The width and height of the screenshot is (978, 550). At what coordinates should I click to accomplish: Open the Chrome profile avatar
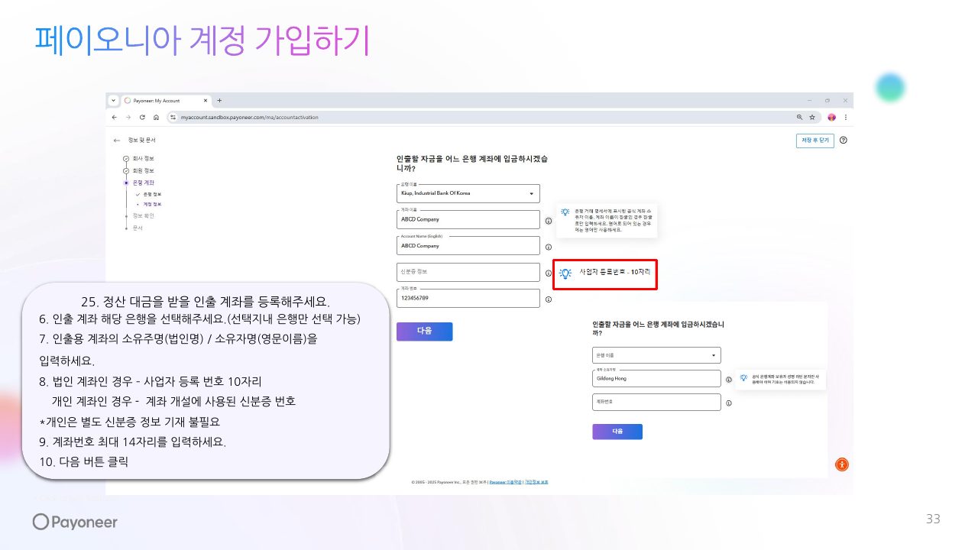[832, 117]
